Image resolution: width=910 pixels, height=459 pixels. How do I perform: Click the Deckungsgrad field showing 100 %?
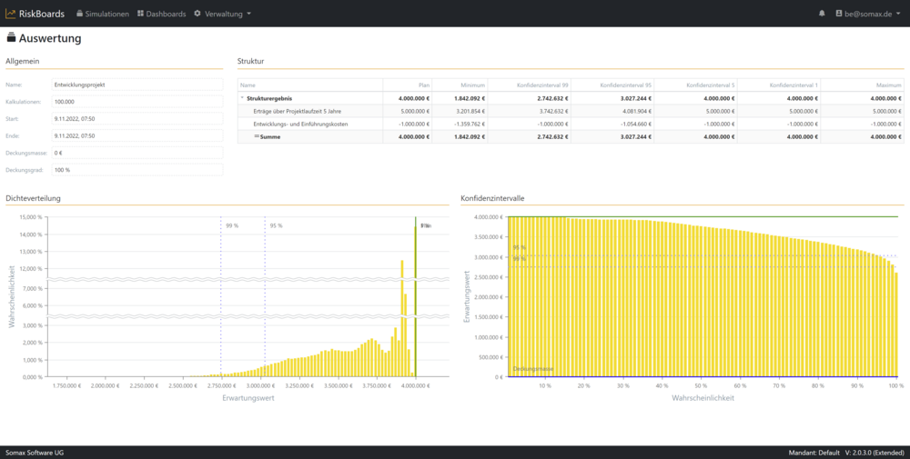(x=136, y=170)
